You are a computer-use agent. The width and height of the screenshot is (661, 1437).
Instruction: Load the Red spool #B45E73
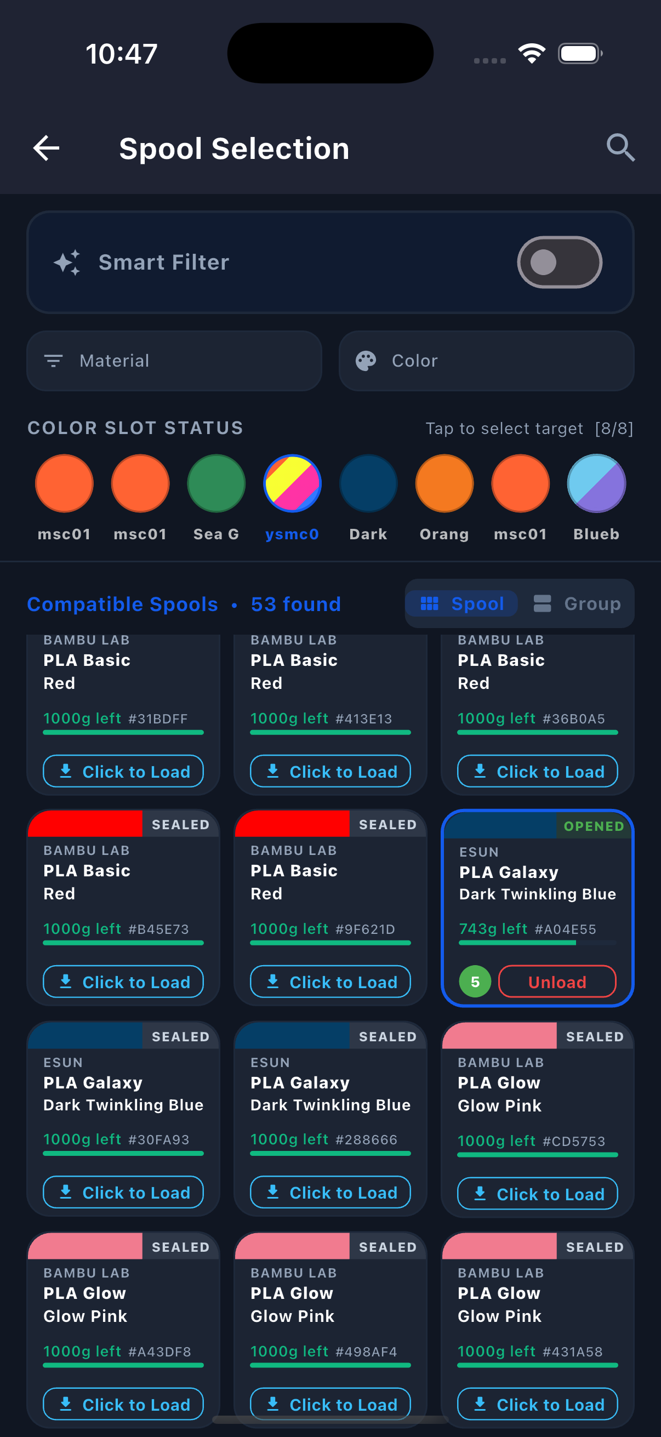pos(123,981)
